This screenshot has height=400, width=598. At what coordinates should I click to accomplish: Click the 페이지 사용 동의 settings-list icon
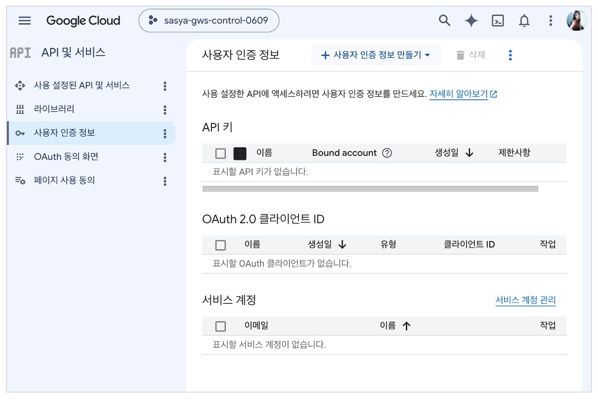(x=20, y=181)
